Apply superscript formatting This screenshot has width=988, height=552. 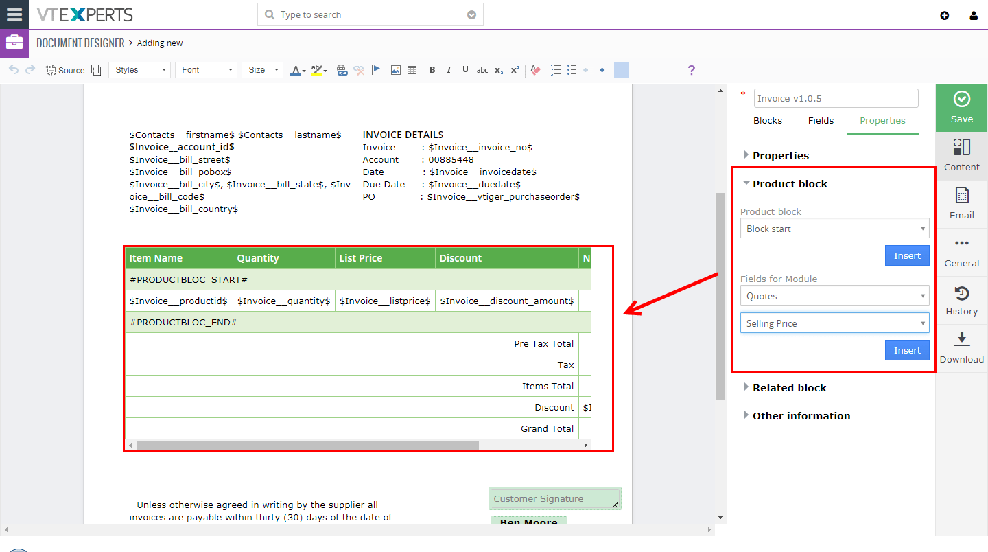(515, 69)
